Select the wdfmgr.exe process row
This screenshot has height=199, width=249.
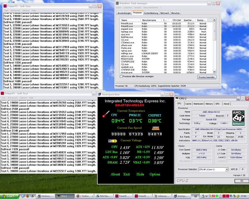[164, 54]
